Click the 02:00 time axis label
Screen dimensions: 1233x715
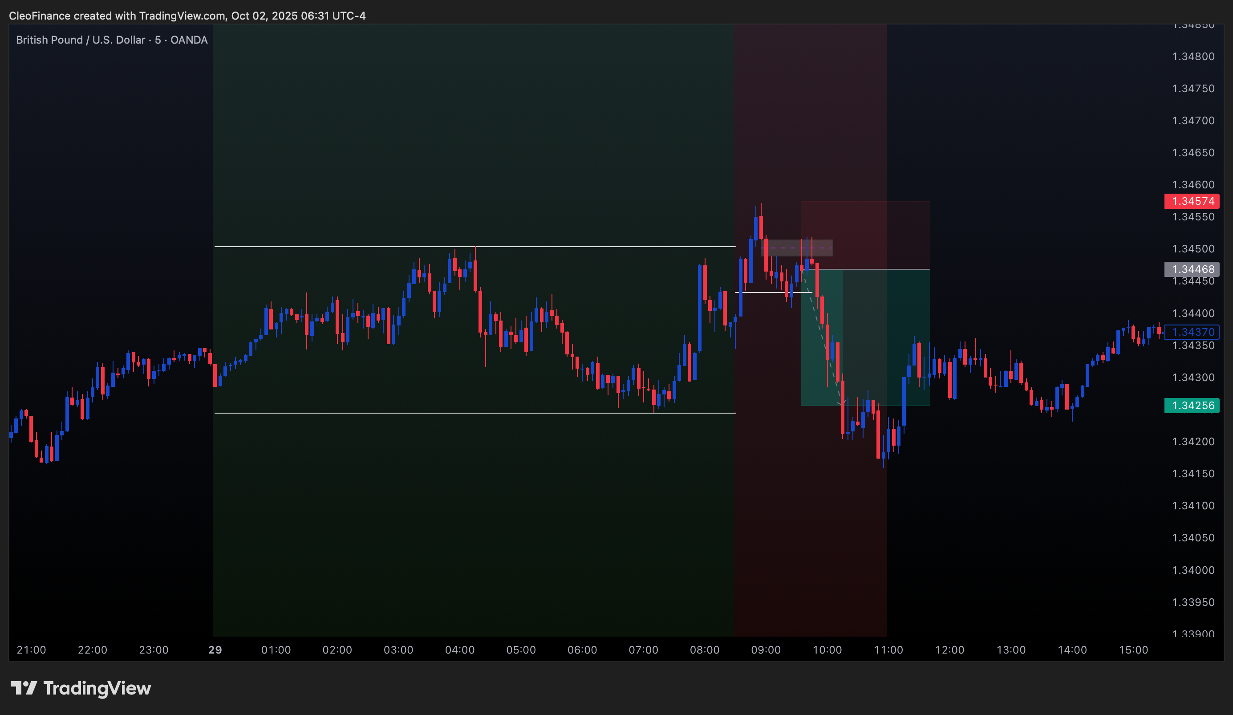pyautogui.click(x=337, y=650)
